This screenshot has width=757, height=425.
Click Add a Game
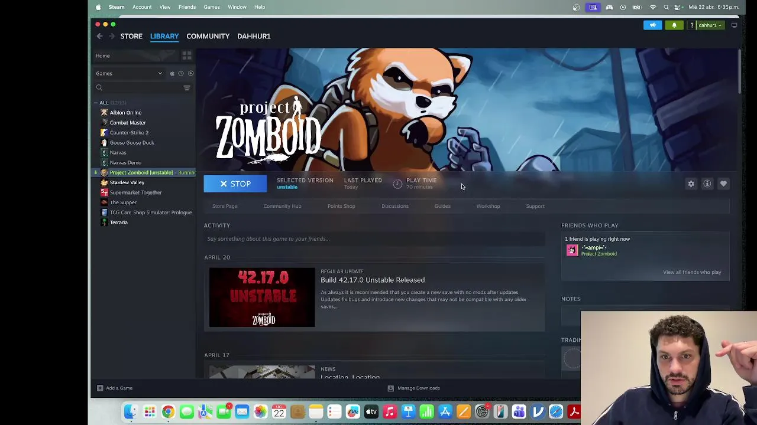pos(115,388)
